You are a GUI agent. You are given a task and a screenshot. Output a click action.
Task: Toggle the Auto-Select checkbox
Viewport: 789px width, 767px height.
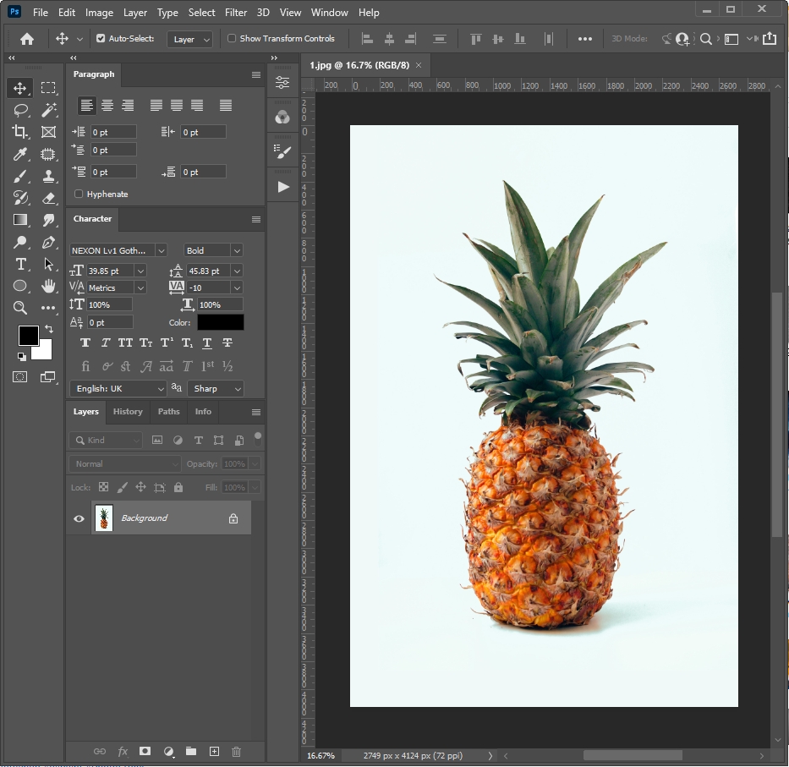[x=101, y=38]
